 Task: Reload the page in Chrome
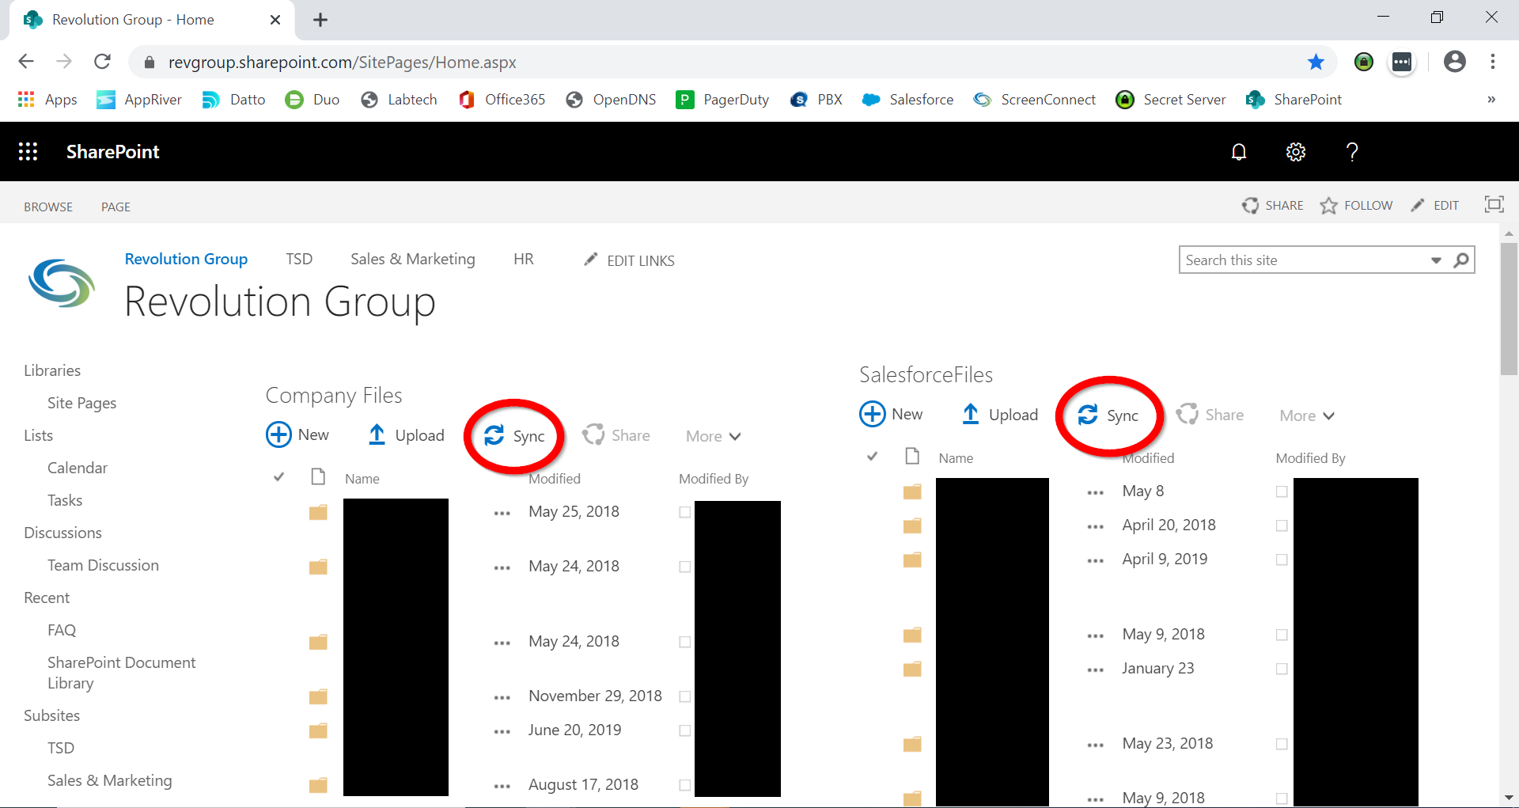(102, 62)
